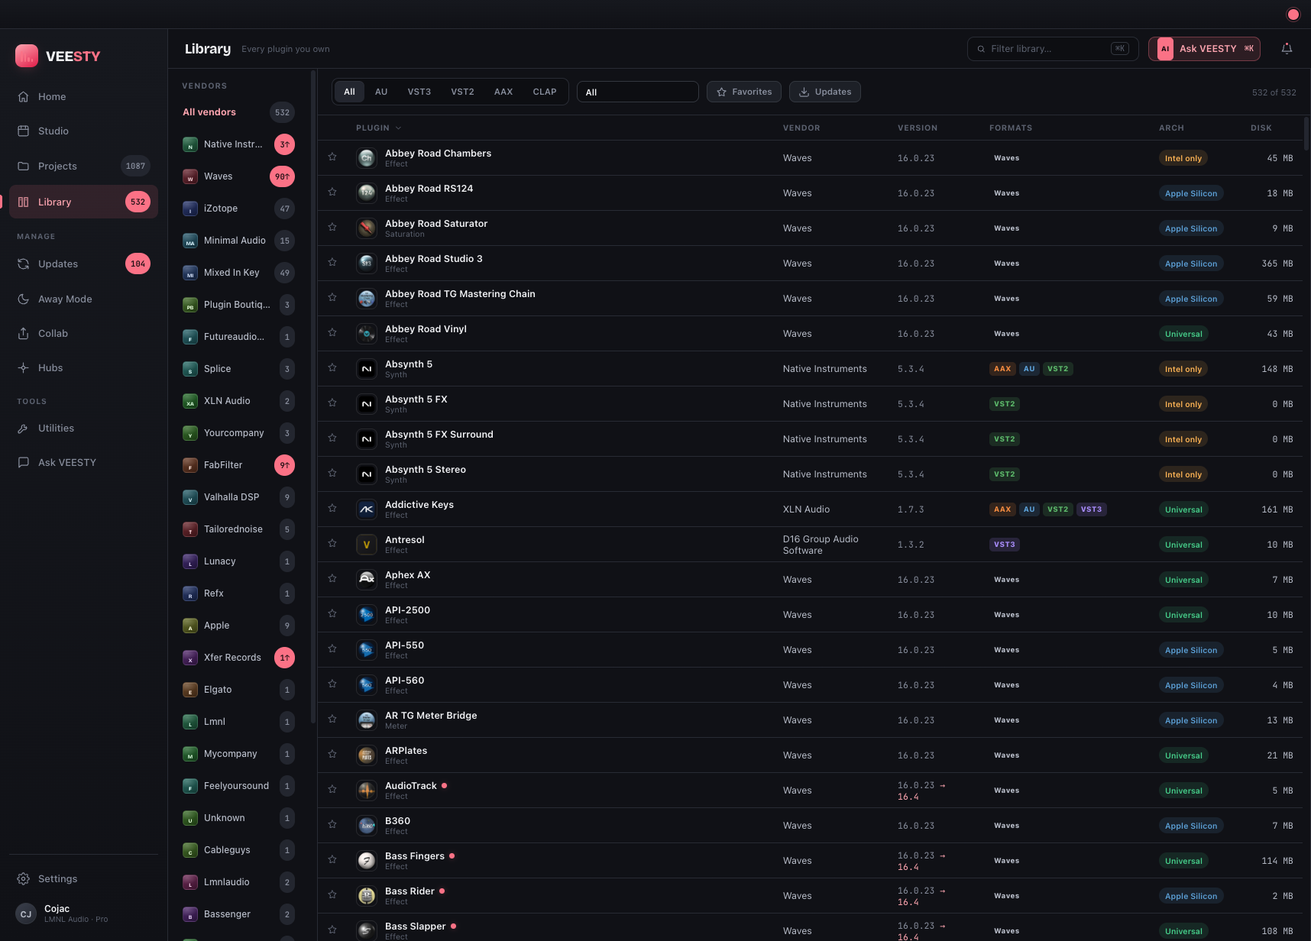Click the Antresol plugin icon

(367, 545)
